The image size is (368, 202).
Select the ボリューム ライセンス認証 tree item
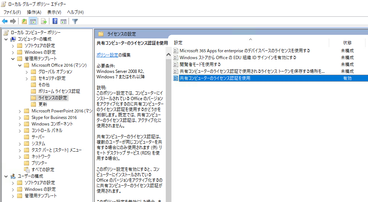click(x=59, y=91)
